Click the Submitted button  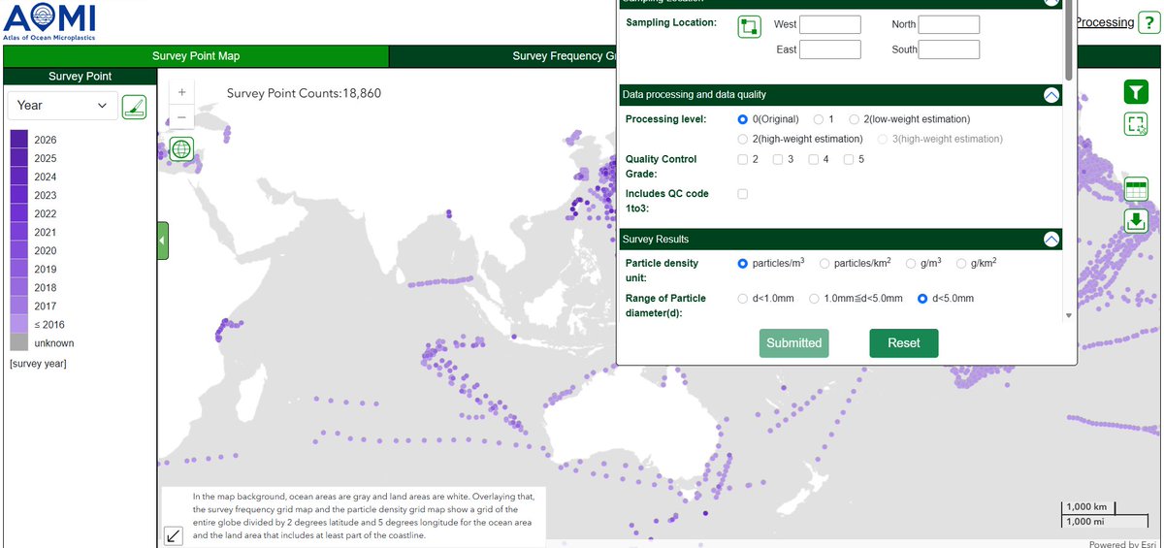click(793, 343)
